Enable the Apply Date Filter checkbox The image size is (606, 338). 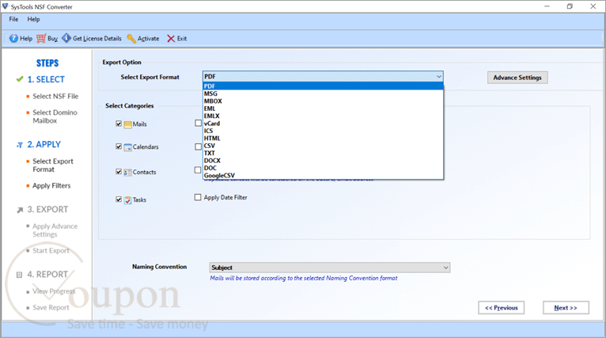[x=198, y=197]
